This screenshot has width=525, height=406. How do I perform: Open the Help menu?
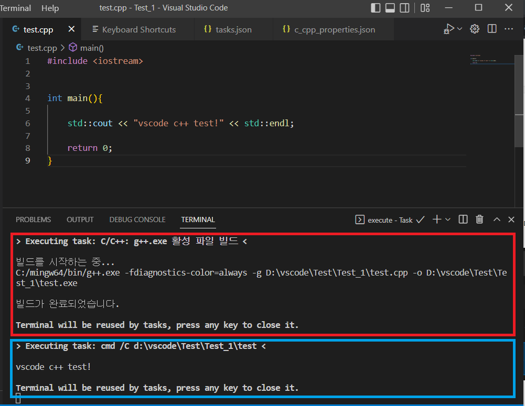point(50,8)
